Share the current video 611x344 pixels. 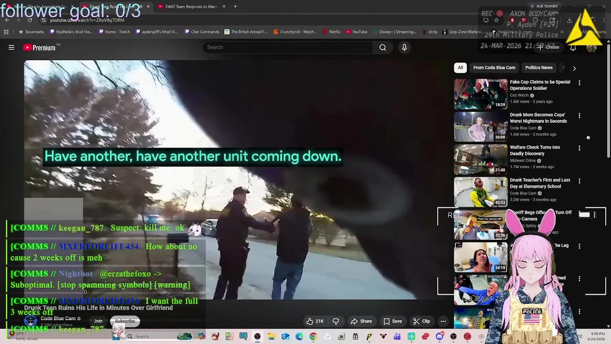[361, 321]
